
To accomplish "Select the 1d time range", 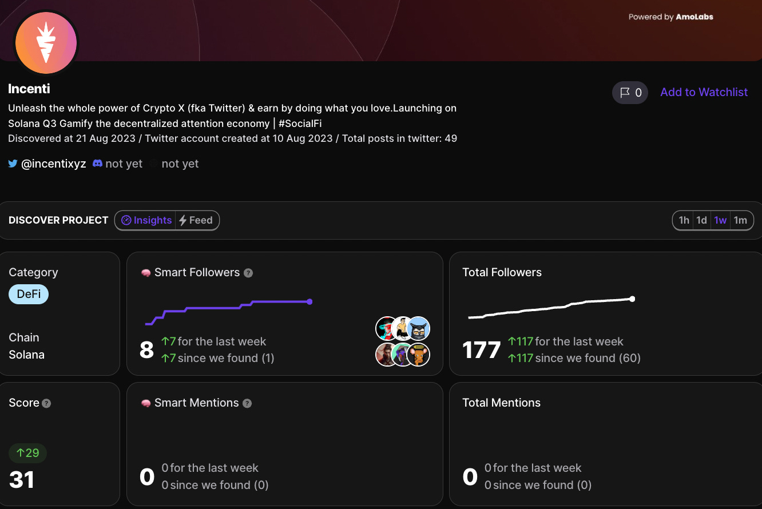I will click(701, 220).
